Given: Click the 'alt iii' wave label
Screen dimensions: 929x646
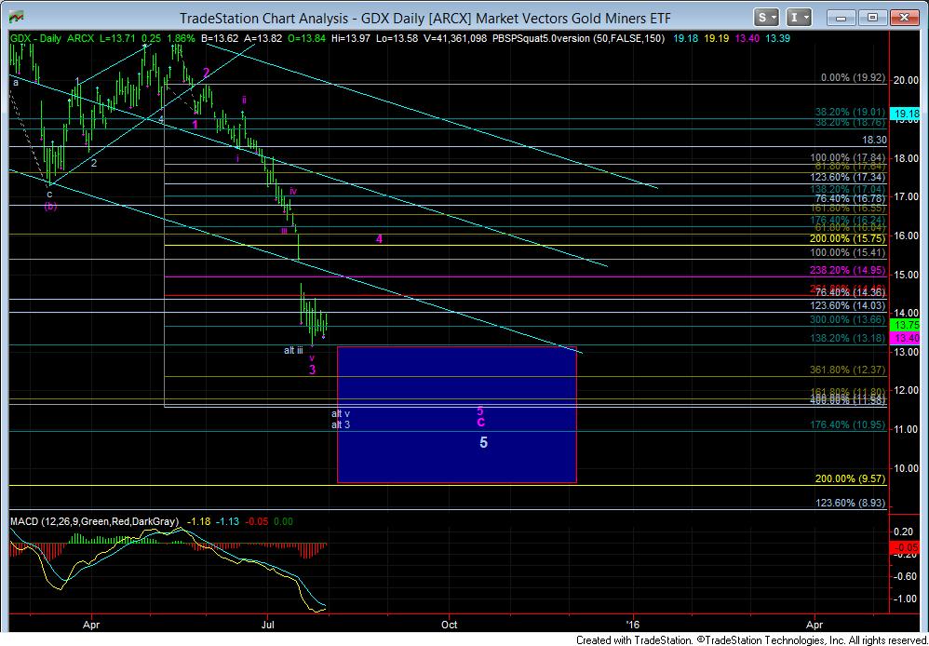Looking at the screenshot, I should 293,350.
